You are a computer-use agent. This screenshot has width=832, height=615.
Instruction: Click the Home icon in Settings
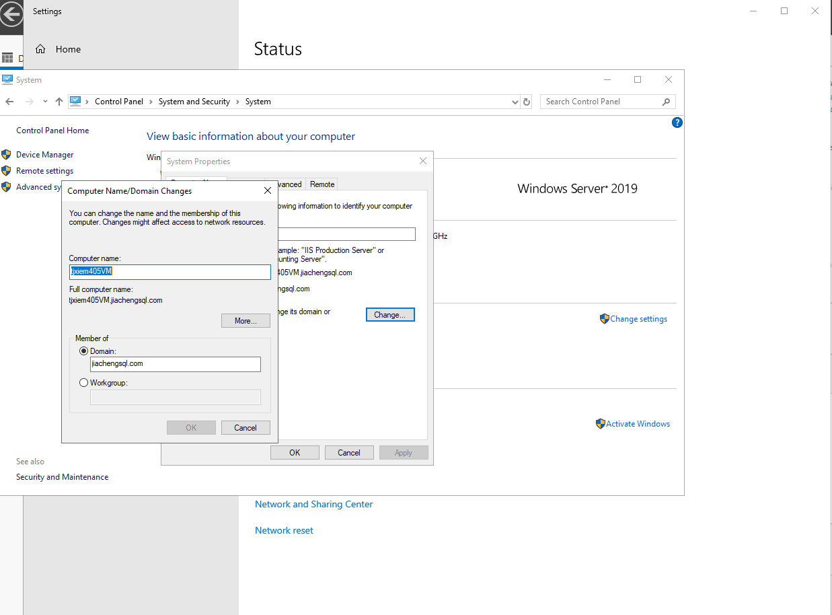[x=40, y=49]
